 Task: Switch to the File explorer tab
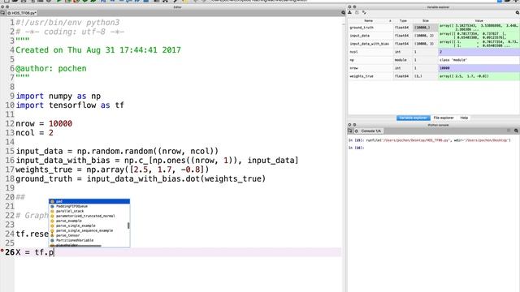pos(444,118)
